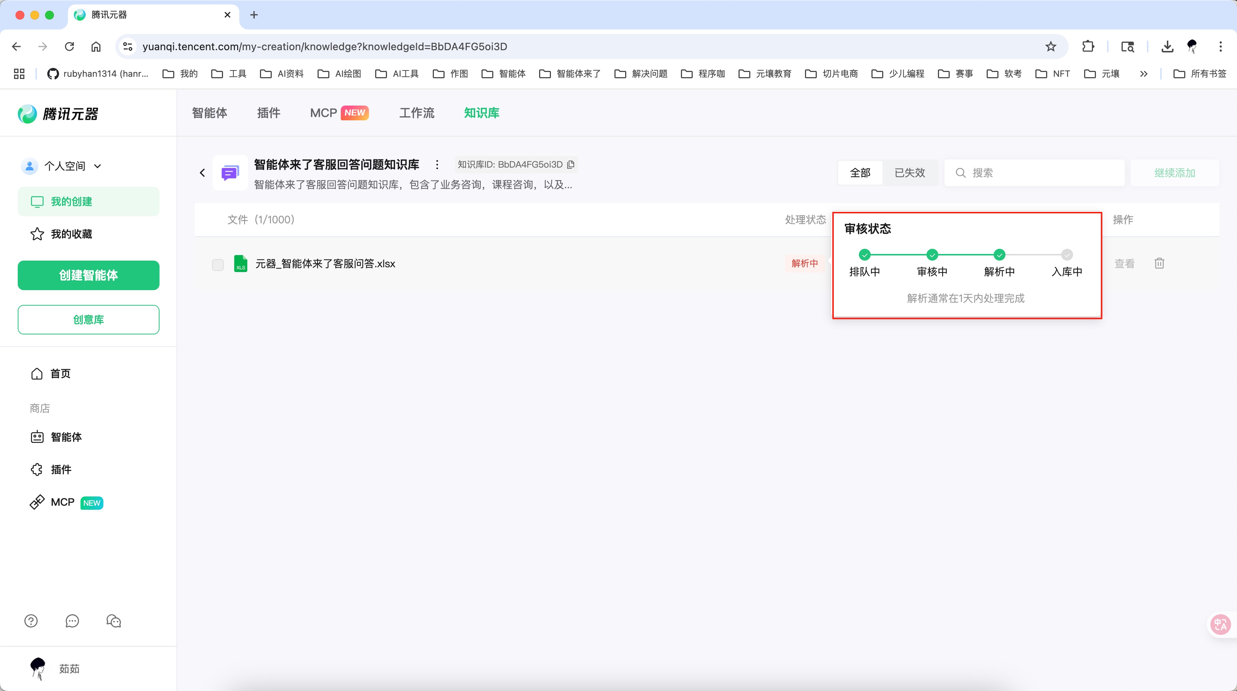The height and width of the screenshot is (691, 1237).
Task: Open the feedback chat bubble icon
Action: 72,621
